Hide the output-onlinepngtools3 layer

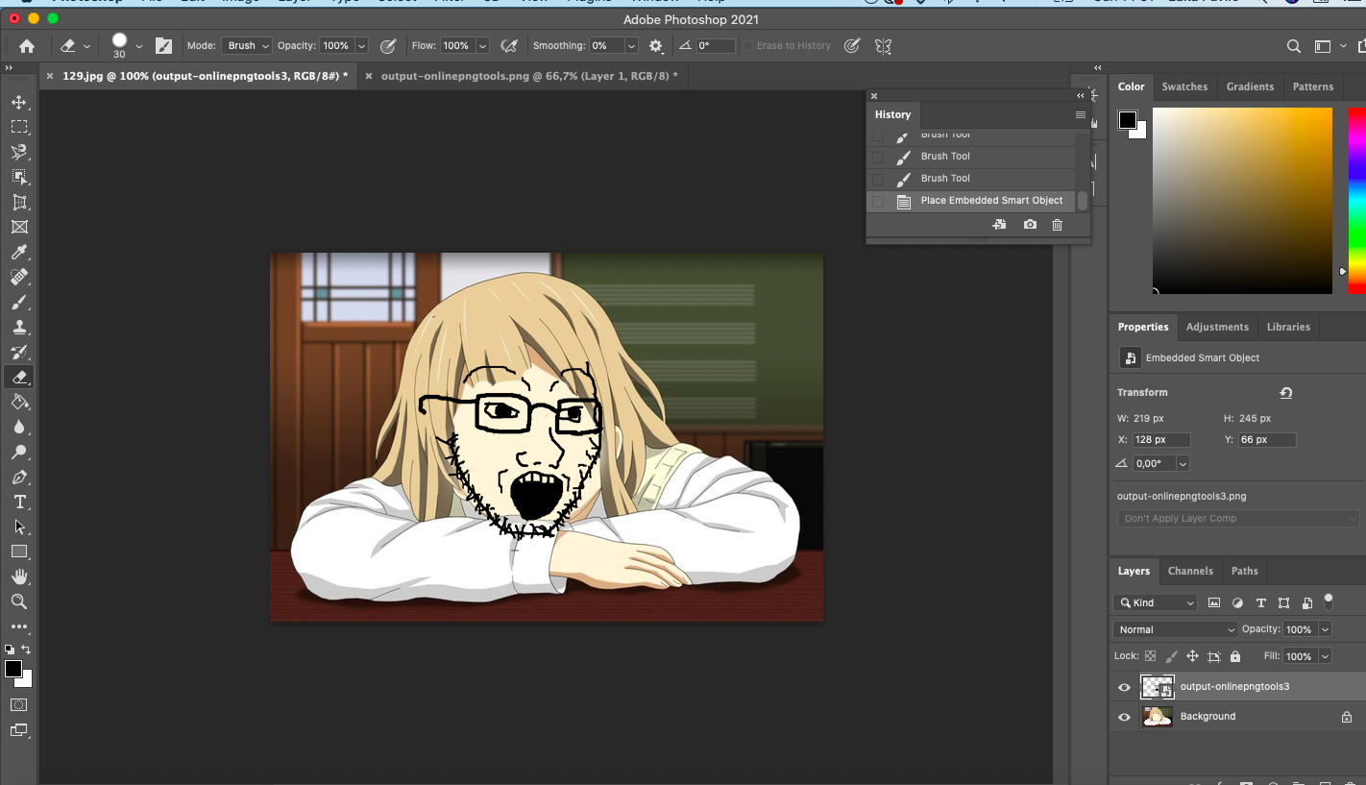tap(1124, 687)
